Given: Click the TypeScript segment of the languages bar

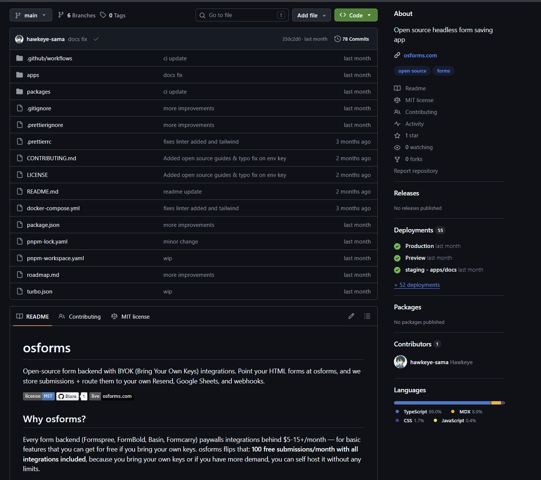Looking at the screenshot, I should (x=441, y=403).
